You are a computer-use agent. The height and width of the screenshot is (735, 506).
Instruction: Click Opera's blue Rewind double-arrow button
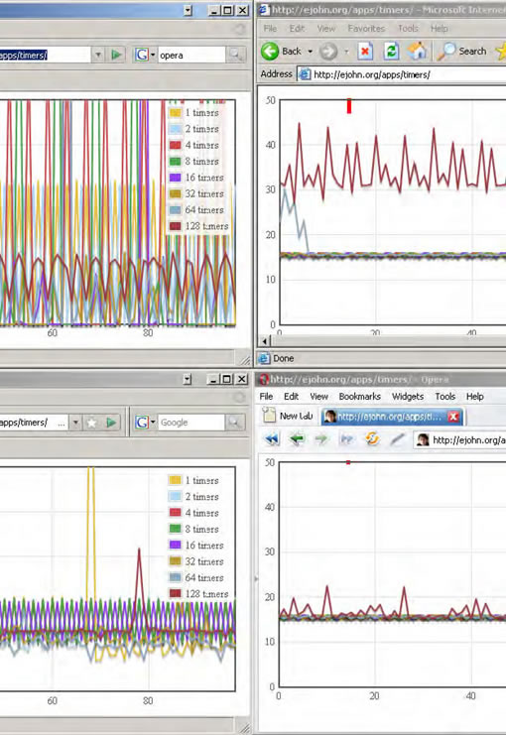pyautogui.click(x=272, y=439)
